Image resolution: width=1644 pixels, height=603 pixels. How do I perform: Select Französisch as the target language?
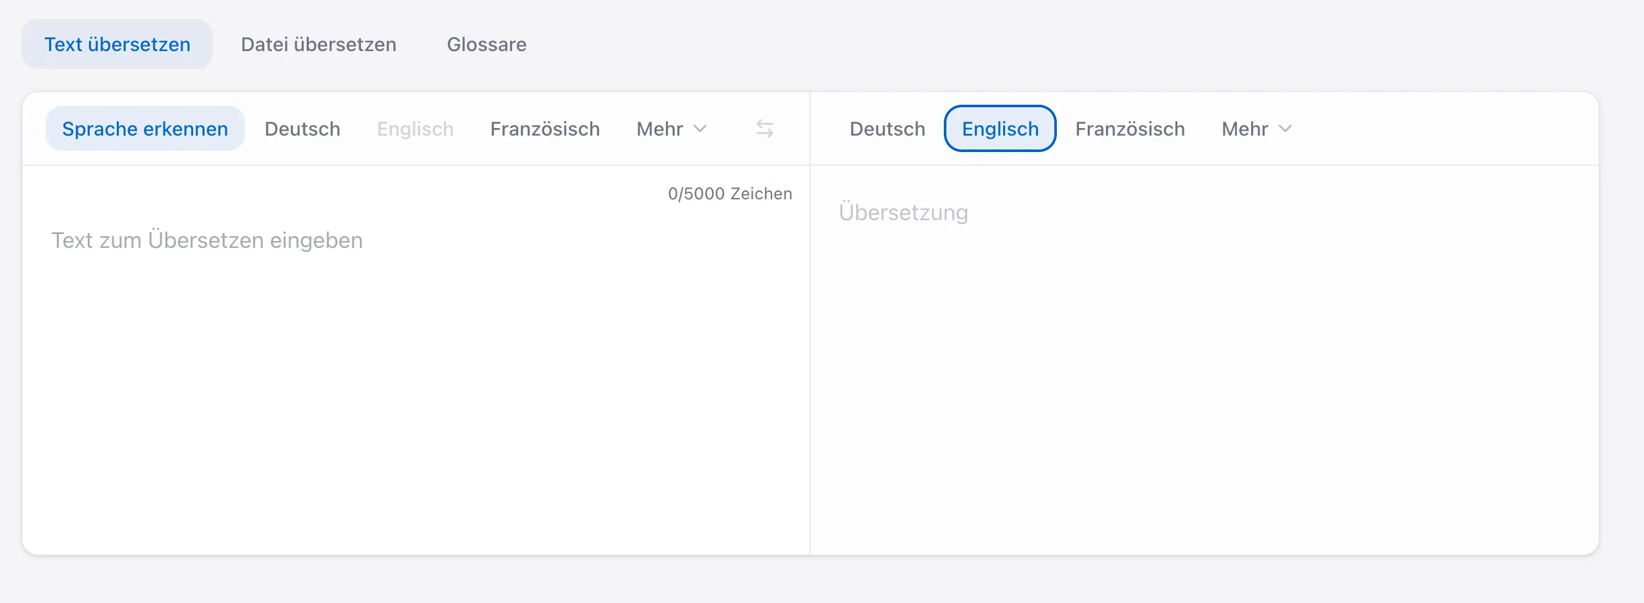tap(1129, 128)
